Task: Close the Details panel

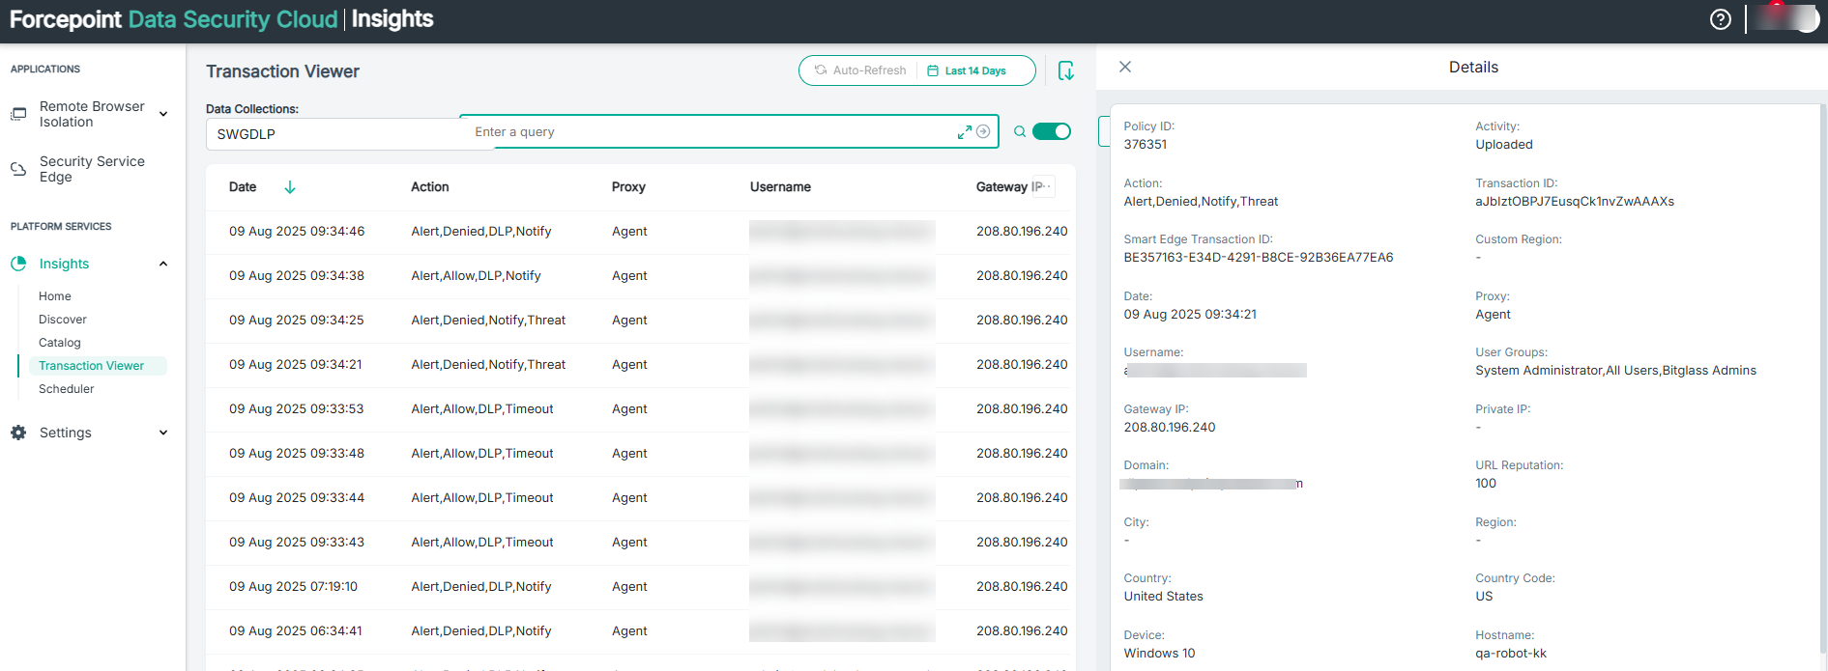Action: (1124, 67)
